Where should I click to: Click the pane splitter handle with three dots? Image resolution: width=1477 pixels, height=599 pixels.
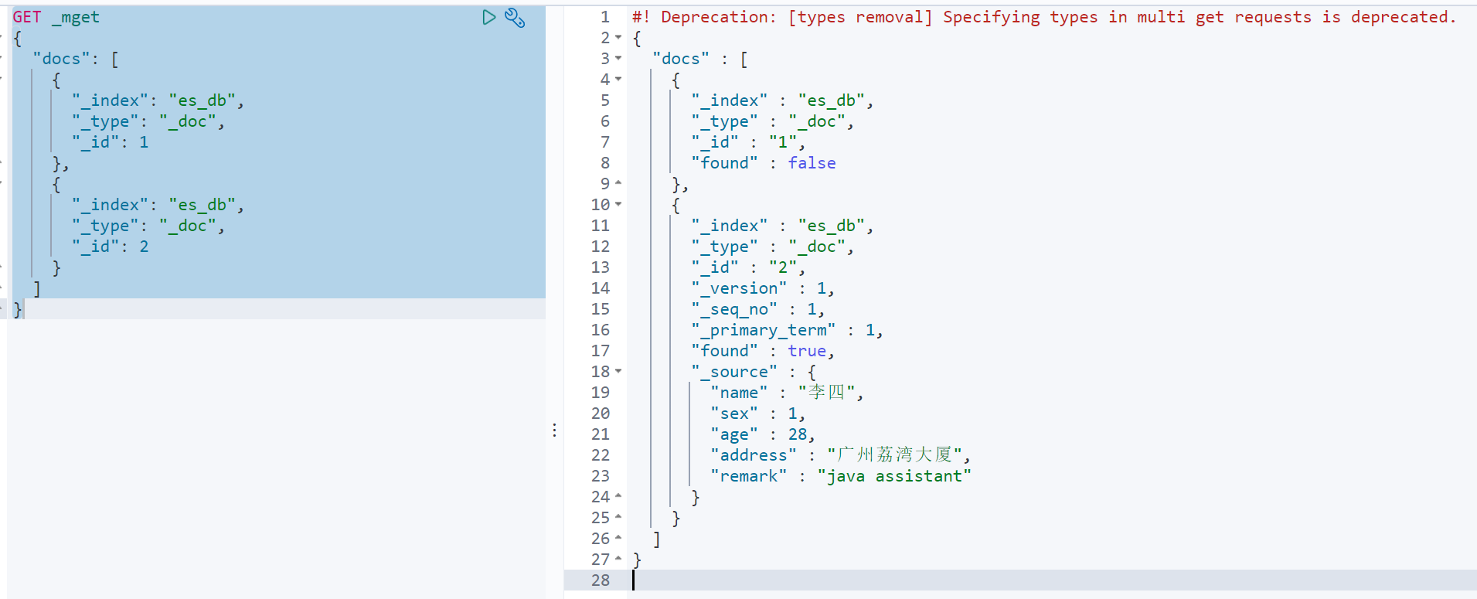pos(554,430)
